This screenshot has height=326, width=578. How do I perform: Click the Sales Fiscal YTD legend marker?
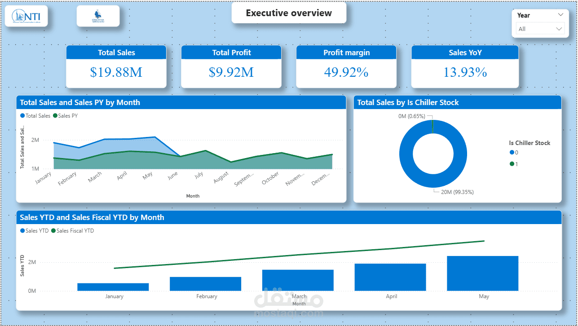click(53, 231)
